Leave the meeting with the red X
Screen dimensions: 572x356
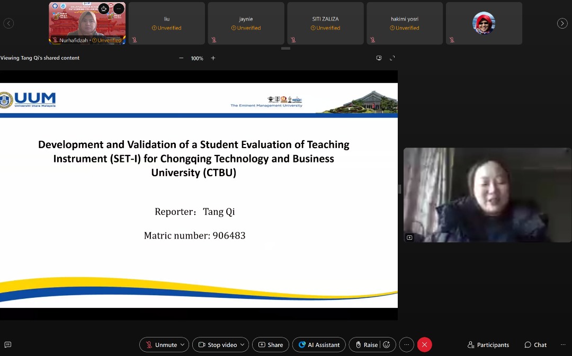(x=424, y=344)
